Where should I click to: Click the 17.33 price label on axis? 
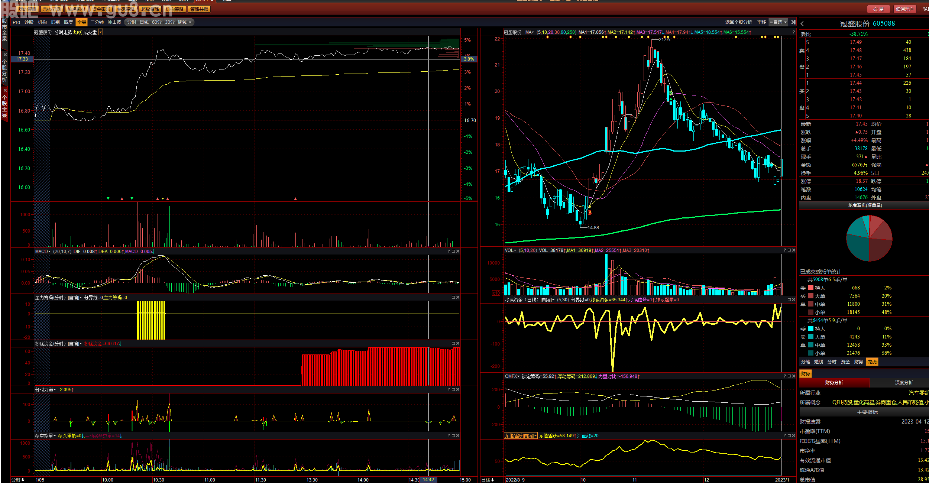pyautogui.click(x=22, y=59)
